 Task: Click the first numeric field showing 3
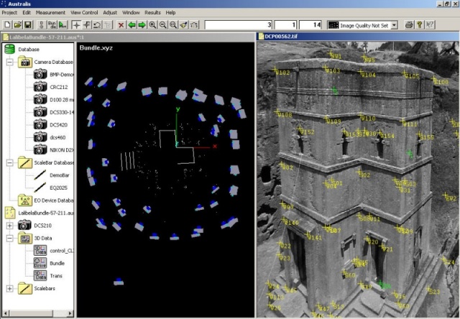point(238,24)
